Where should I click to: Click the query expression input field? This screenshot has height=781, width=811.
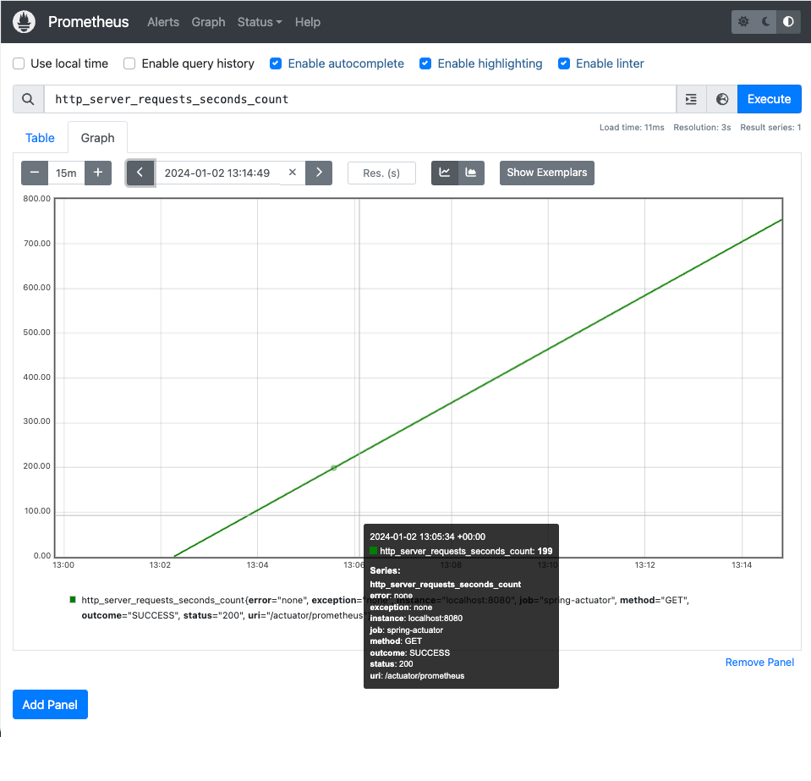pyautogui.click(x=360, y=99)
